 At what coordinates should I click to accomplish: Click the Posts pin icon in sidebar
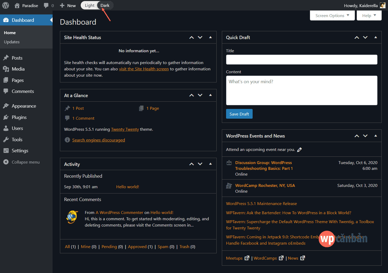coord(6,58)
